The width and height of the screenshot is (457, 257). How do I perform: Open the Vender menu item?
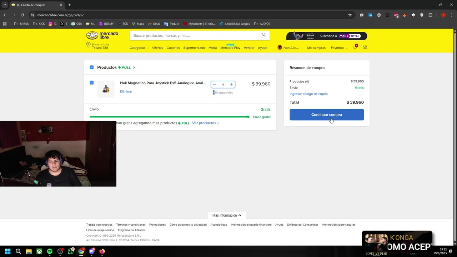(x=249, y=48)
